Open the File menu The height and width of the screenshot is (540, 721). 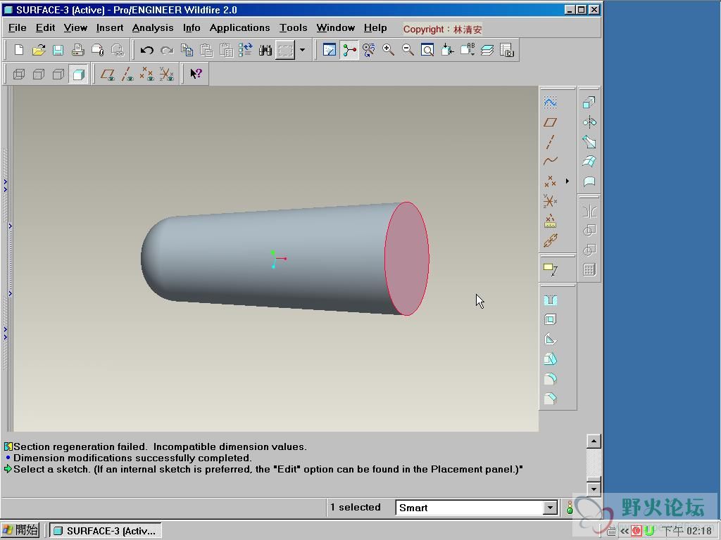[x=17, y=28]
